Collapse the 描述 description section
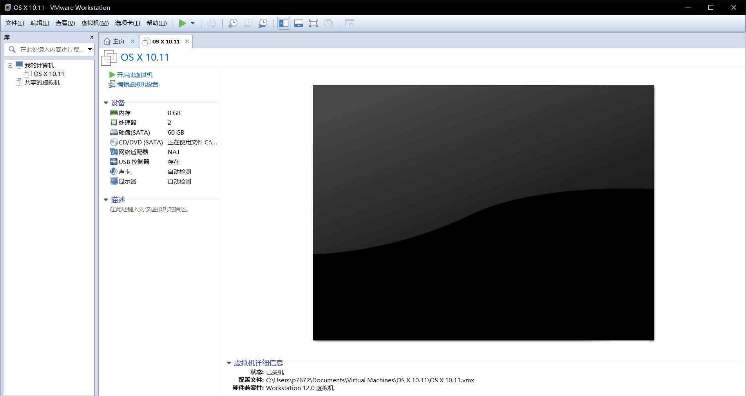 [106, 200]
